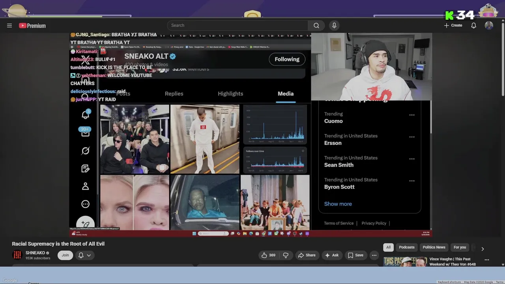
Task: Open options for trending Cuomo
Action: pos(412,115)
